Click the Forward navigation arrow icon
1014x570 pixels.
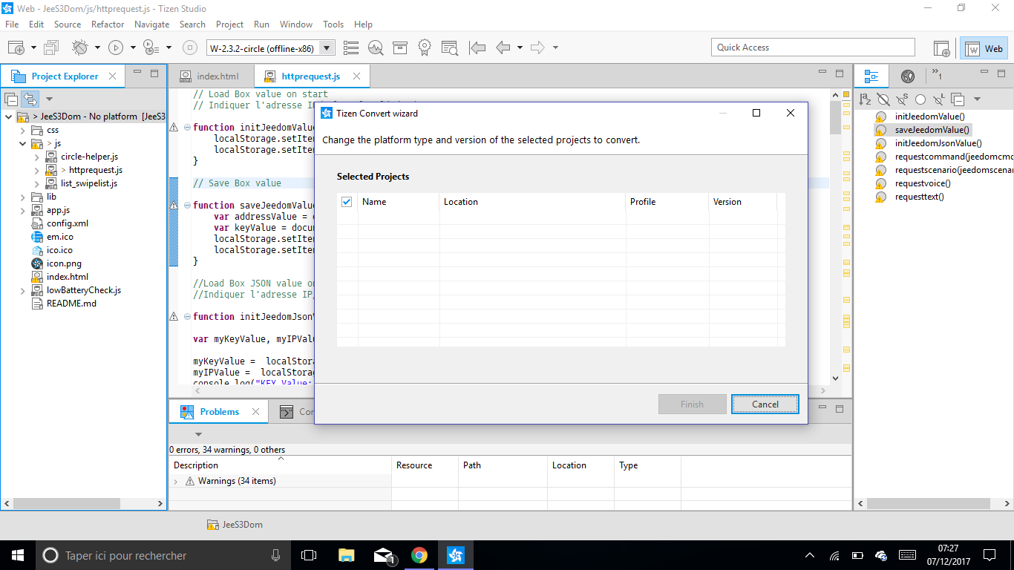click(x=538, y=47)
